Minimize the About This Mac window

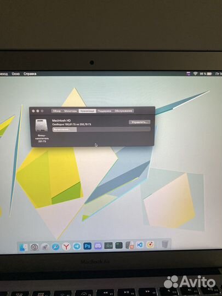38,111
